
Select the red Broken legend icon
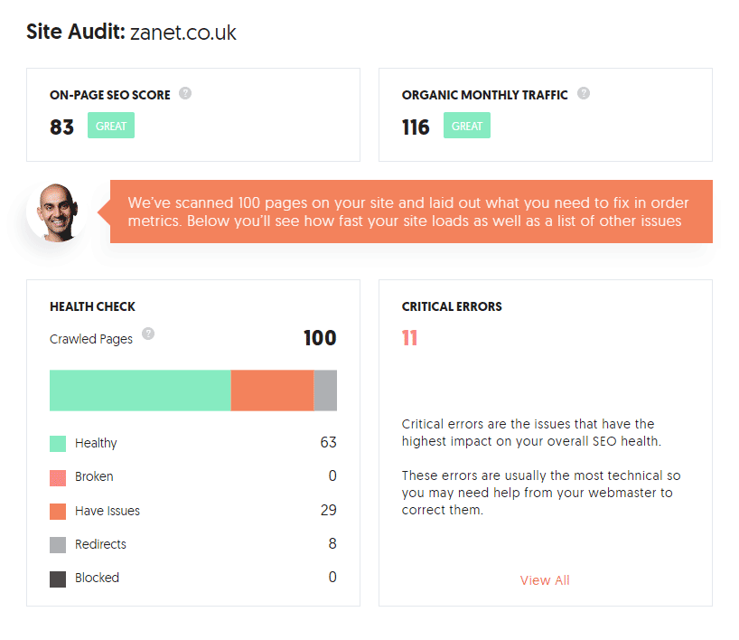click(56, 476)
